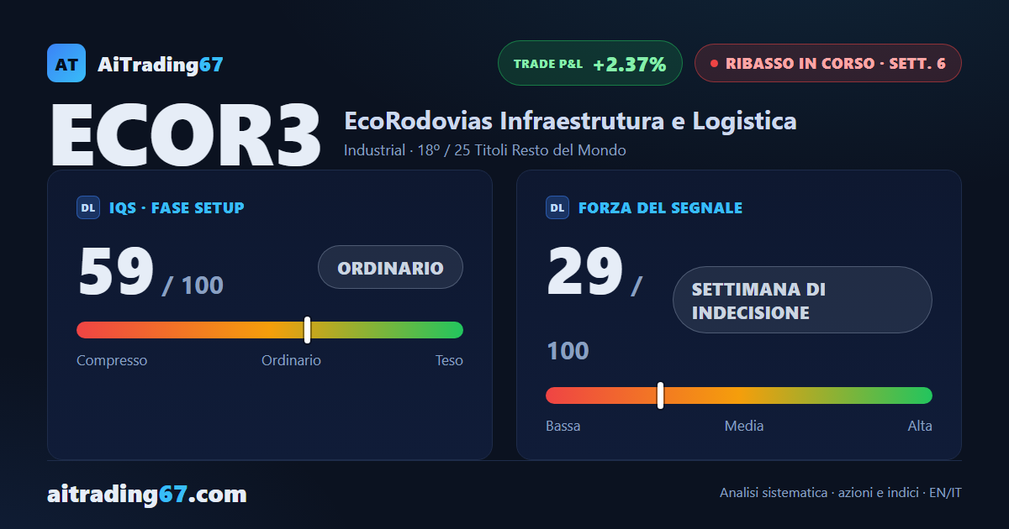Click the Trade P&L +2.37% badge

[x=589, y=63]
